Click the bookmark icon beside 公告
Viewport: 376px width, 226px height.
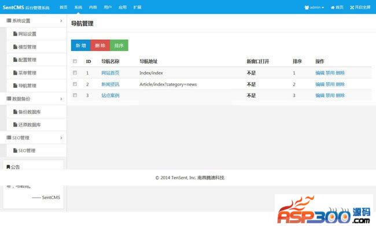[x=8, y=167]
